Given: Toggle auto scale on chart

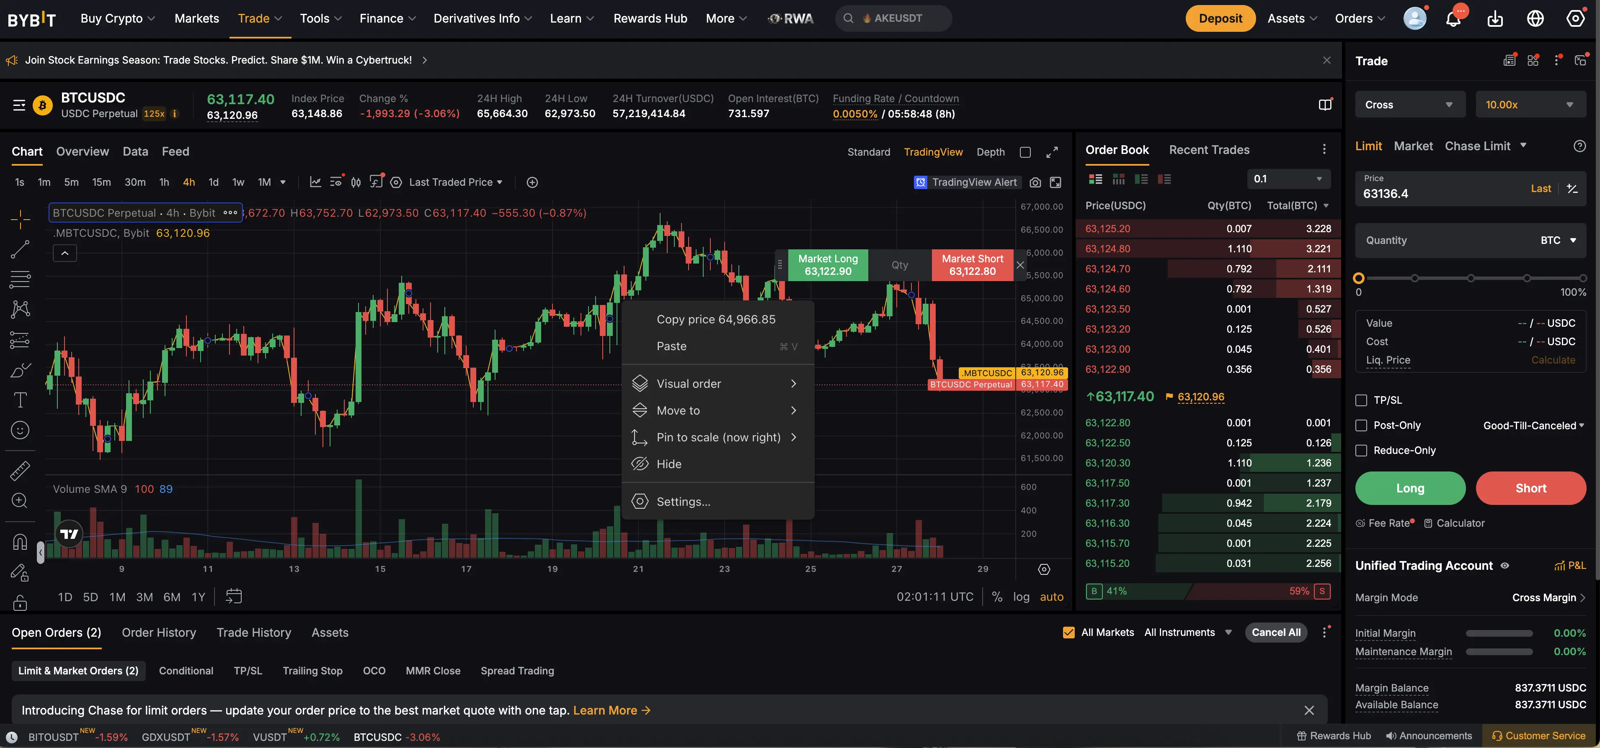Looking at the screenshot, I should click(x=1052, y=597).
